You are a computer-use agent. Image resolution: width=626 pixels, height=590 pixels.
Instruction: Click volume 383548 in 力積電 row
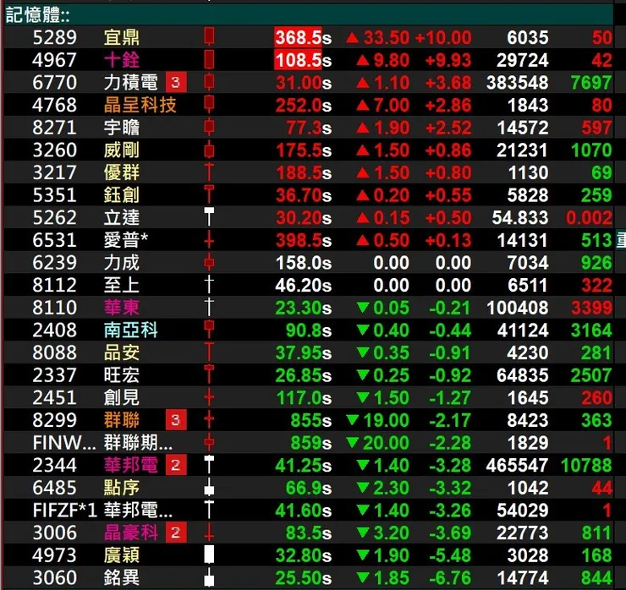[518, 83]
